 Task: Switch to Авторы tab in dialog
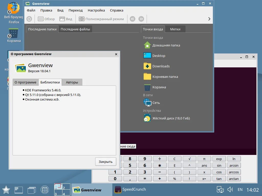pyautogui.click(x=72, y=82)
